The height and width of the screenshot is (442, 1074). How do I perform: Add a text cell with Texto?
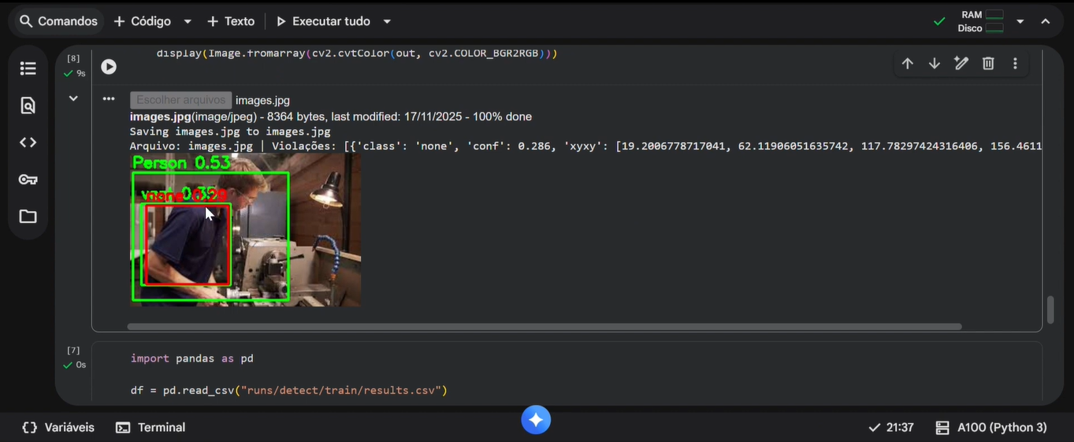pyautogui.click(x=230, y=22)
